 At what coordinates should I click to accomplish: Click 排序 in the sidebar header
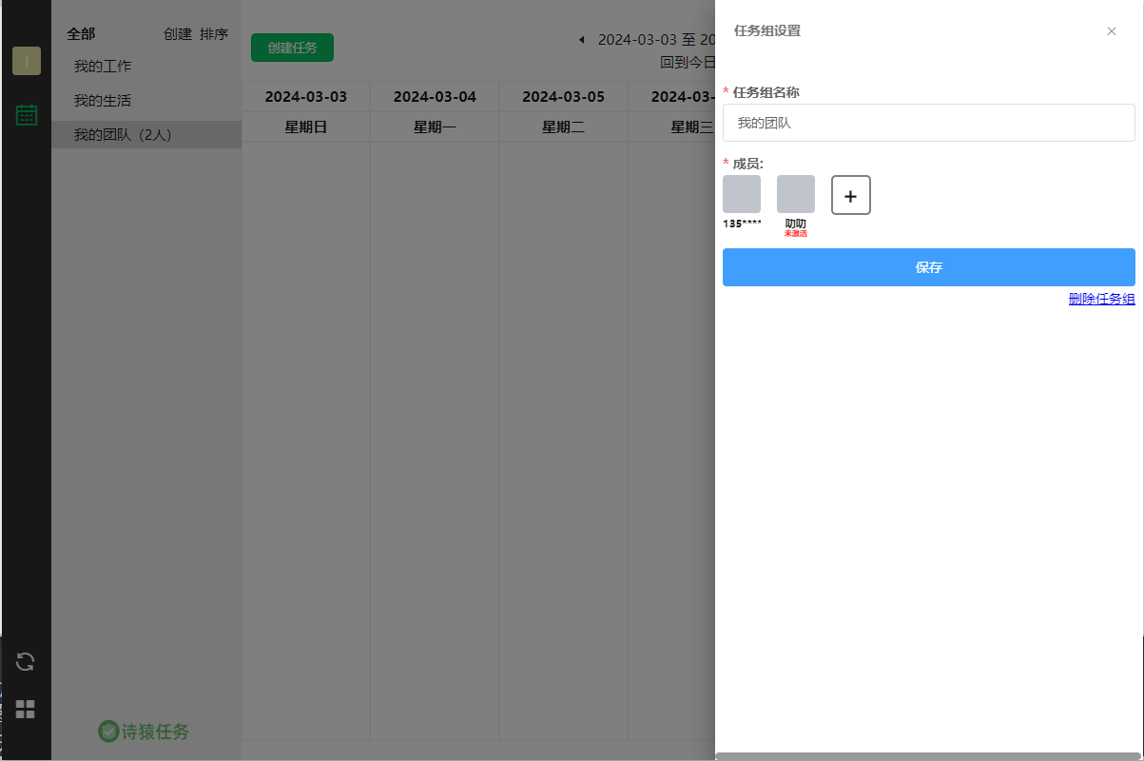point(214,34)
